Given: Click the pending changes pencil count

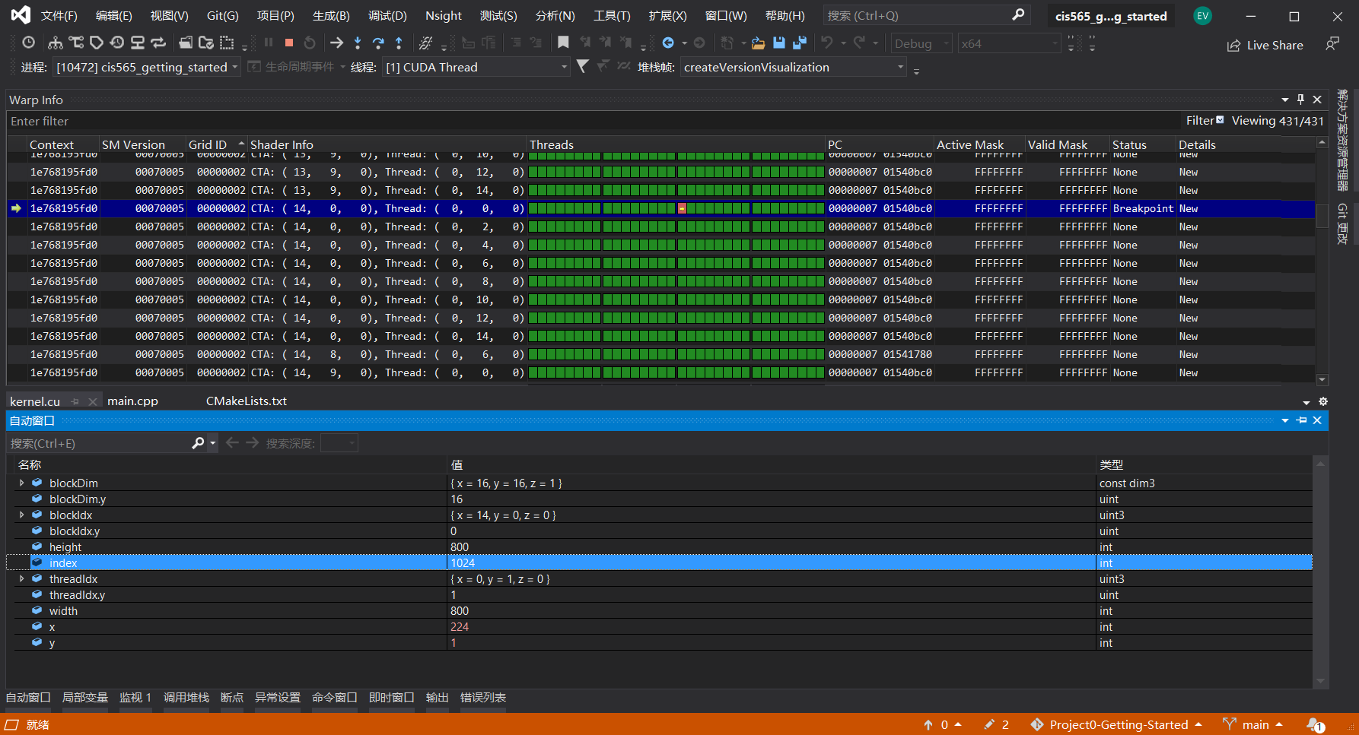Looking at the screenshot, I should pos(996,725).
